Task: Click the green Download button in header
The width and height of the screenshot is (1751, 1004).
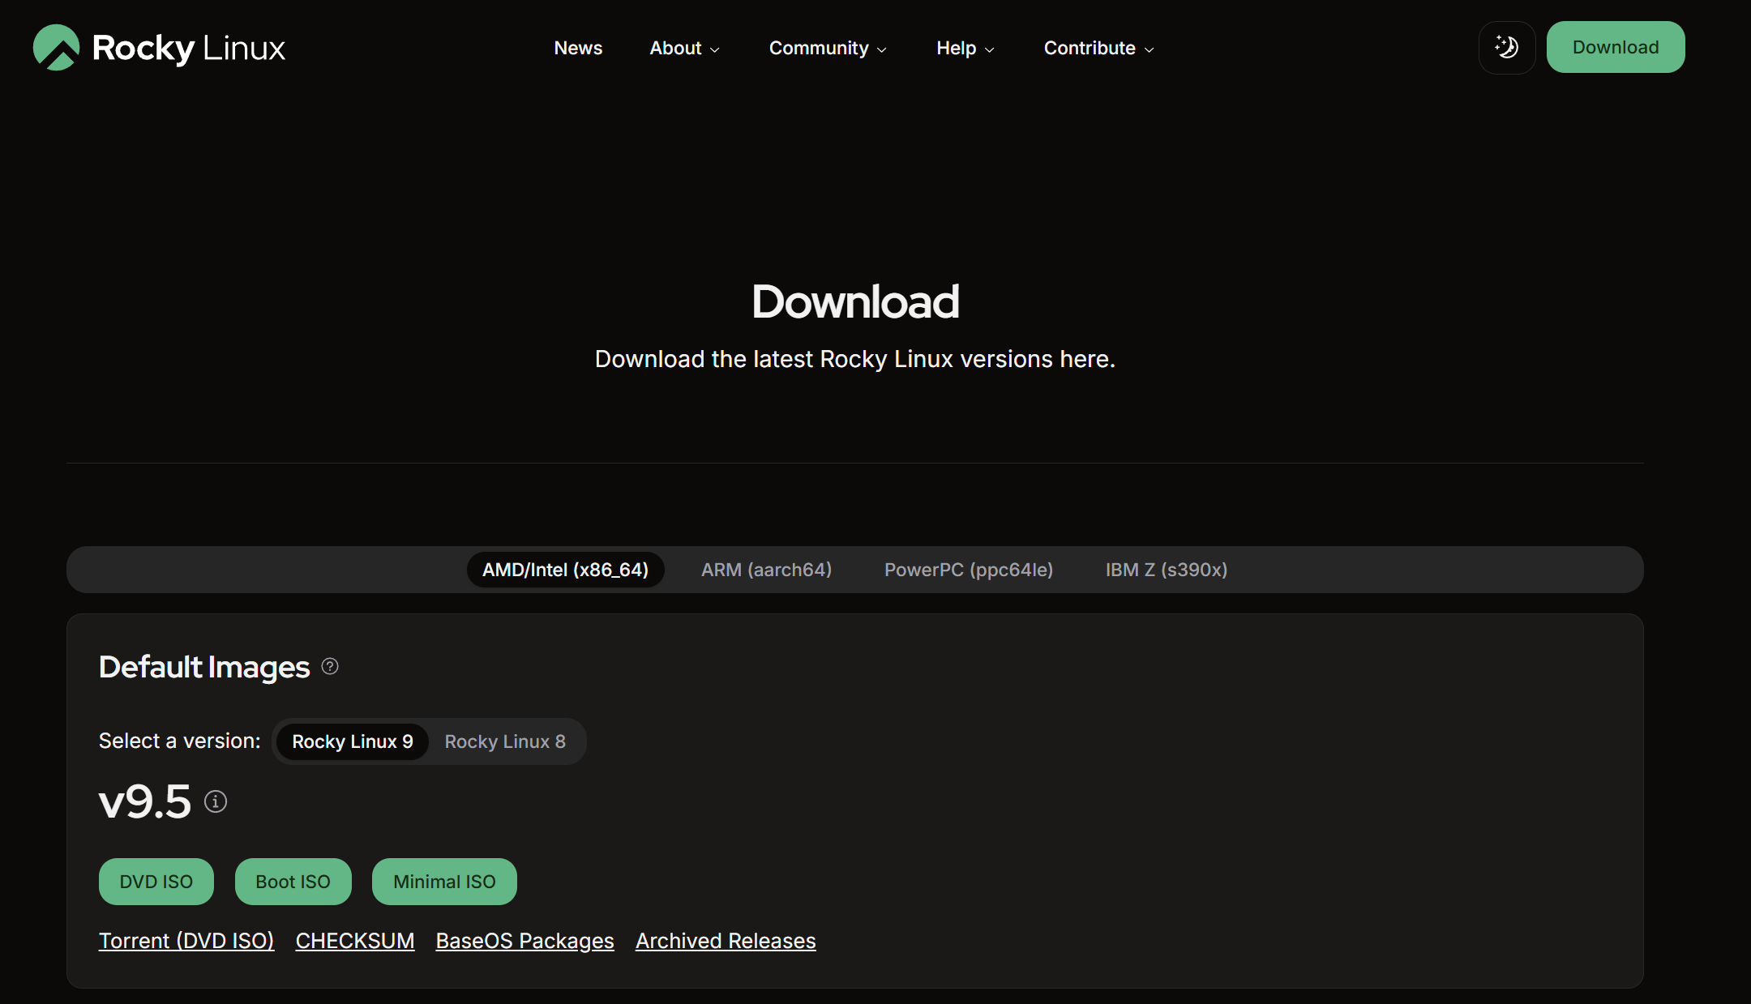Action: click(x=1616, y=47)
